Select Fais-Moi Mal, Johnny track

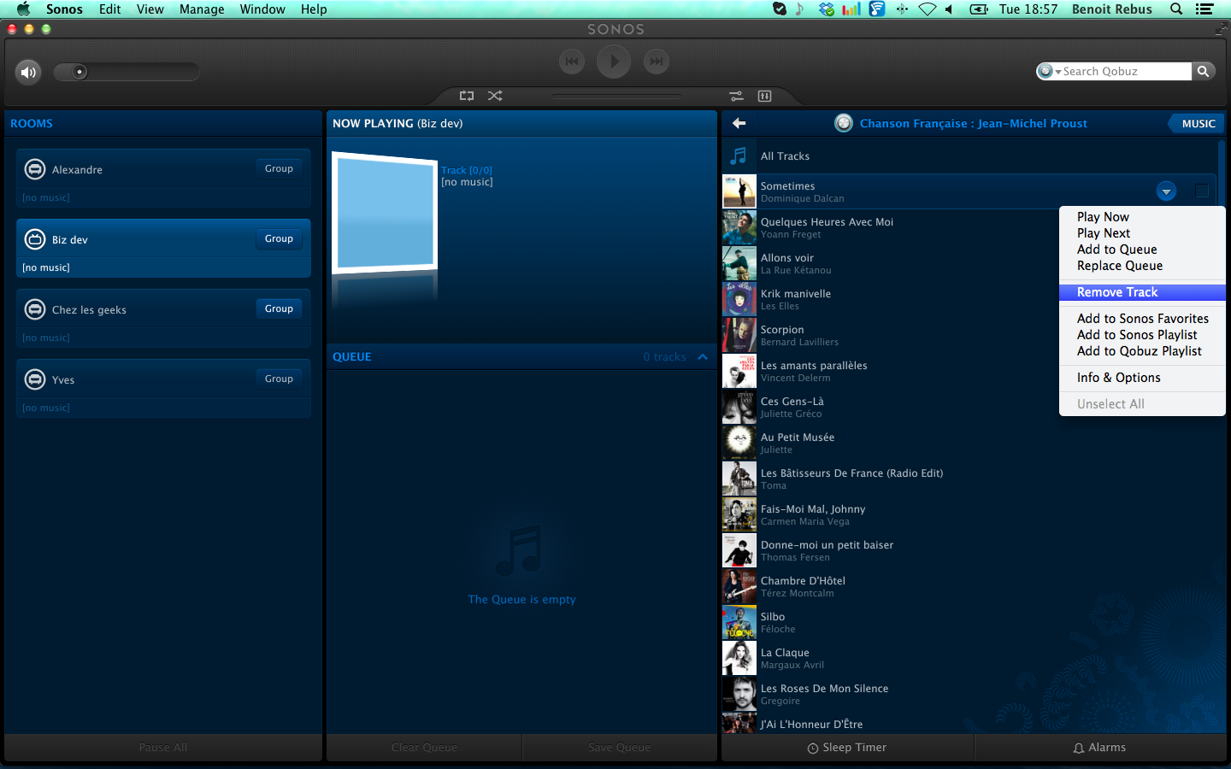point(970,514)
